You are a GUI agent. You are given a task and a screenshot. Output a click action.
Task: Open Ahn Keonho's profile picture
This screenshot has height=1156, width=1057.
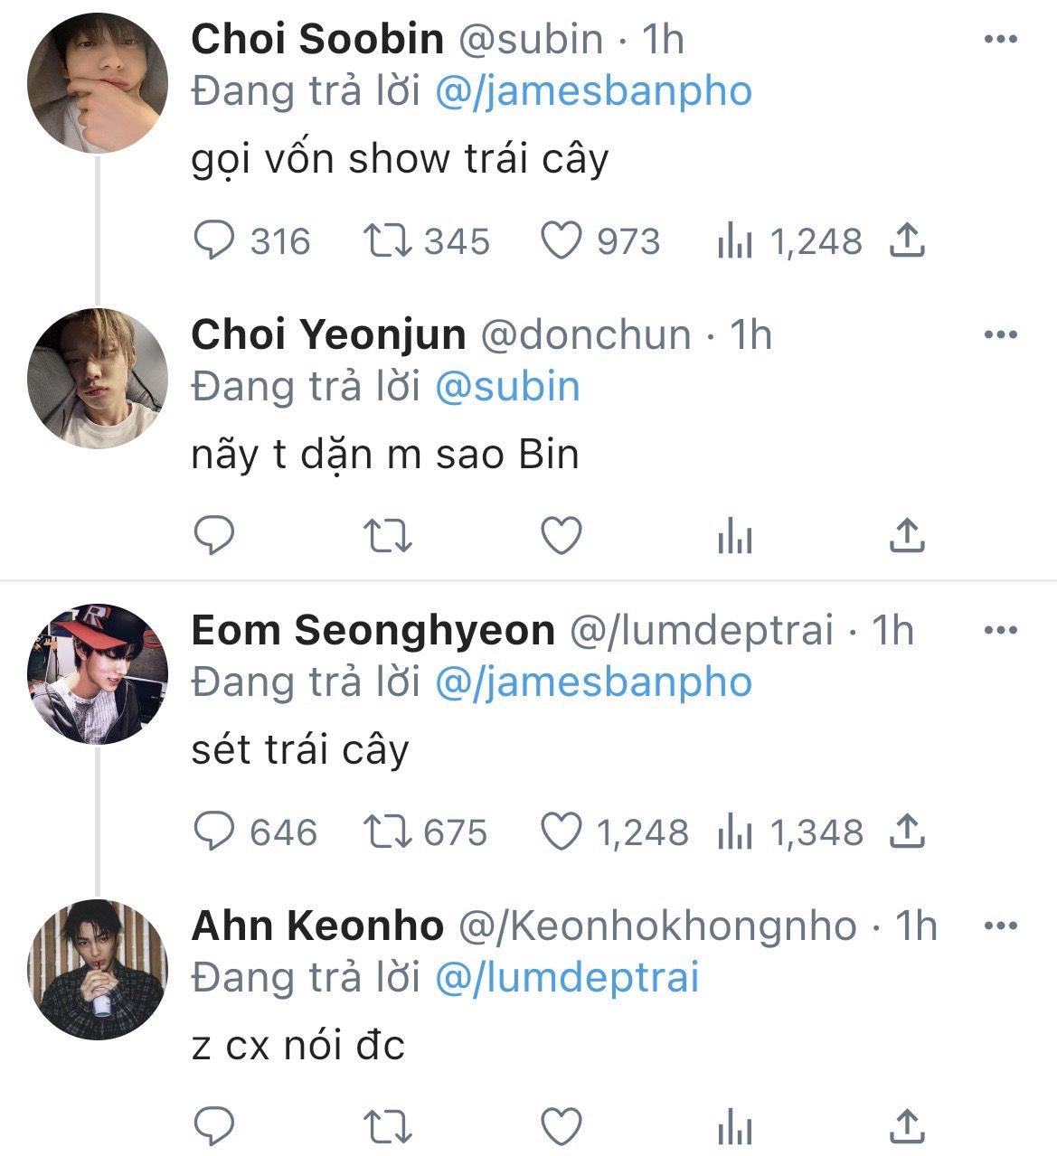click(x=98, y=969)
